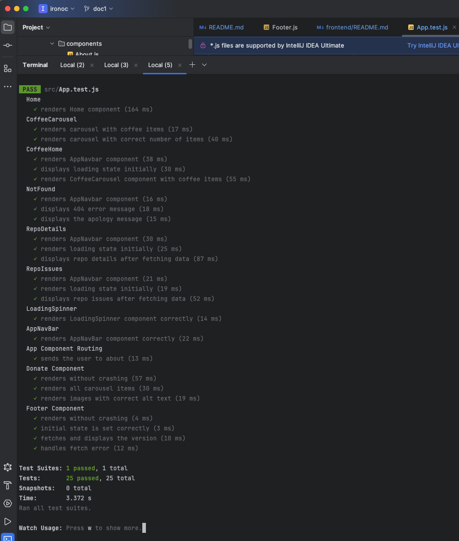Viewport: 459px width, 541px height.
Task: Click the ironoc project badge icon
Action: (x=43, y=9)
